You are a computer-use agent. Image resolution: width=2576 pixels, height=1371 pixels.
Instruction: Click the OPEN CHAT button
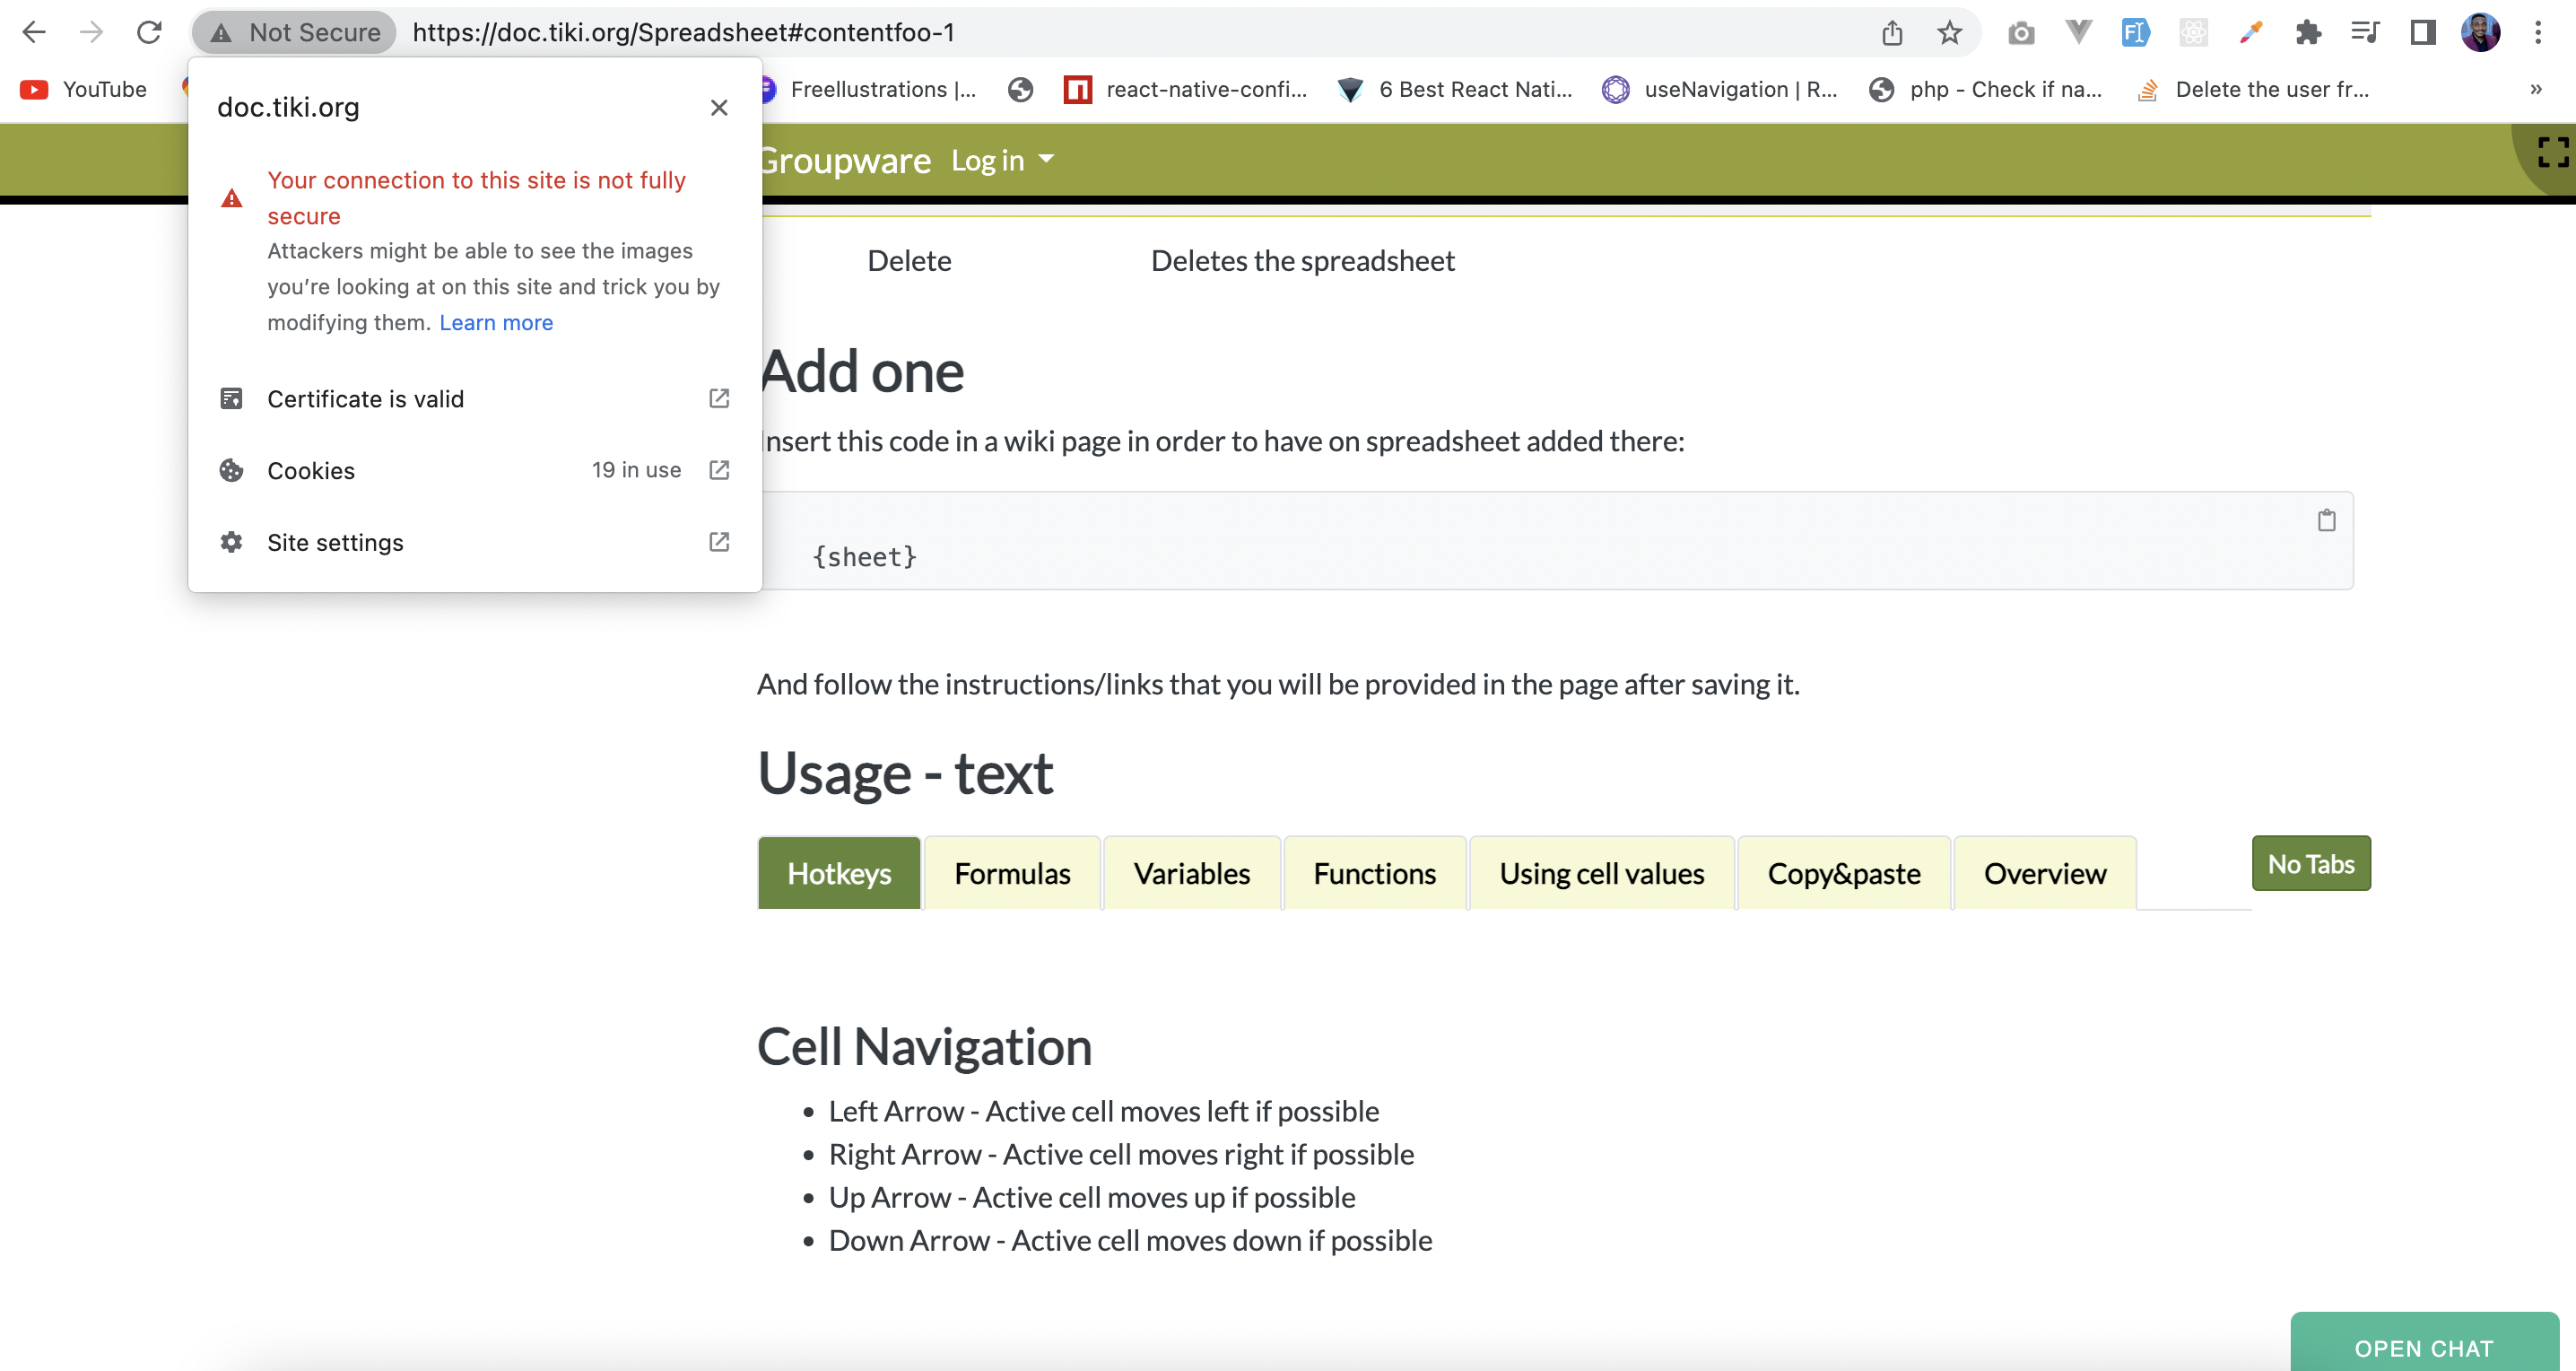2424,1344
